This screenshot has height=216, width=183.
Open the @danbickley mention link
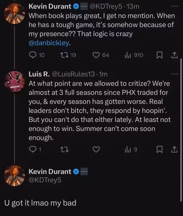click(50, 43)
